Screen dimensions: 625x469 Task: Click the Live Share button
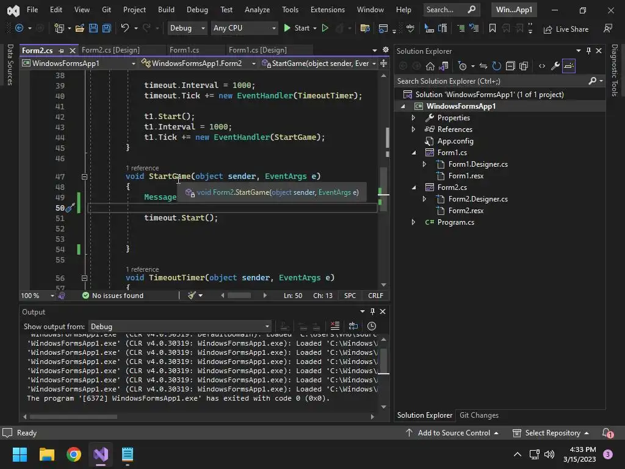pos(566,29)
